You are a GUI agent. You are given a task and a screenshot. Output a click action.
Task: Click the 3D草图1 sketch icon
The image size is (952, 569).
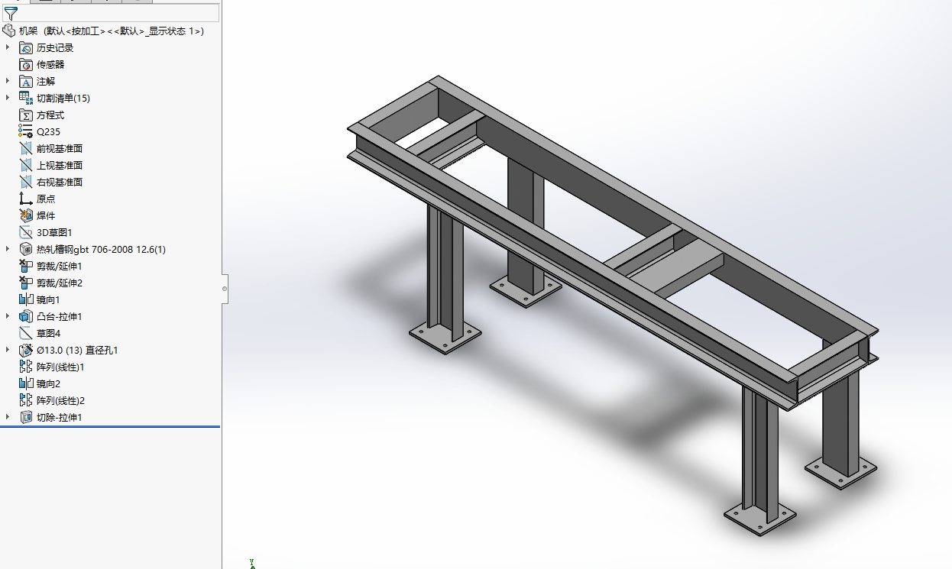tap(26, 232)
